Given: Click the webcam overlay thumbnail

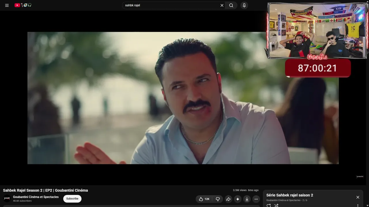Looking at the screenshot, I should point(317,31).
